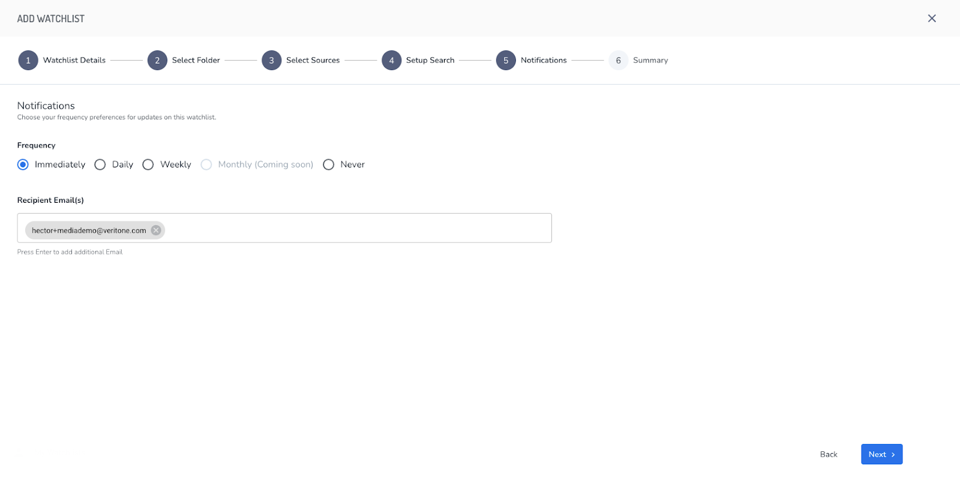Select Weekly frequency option
The width and height of the screenshot is (960, 477).
point(148,164)
